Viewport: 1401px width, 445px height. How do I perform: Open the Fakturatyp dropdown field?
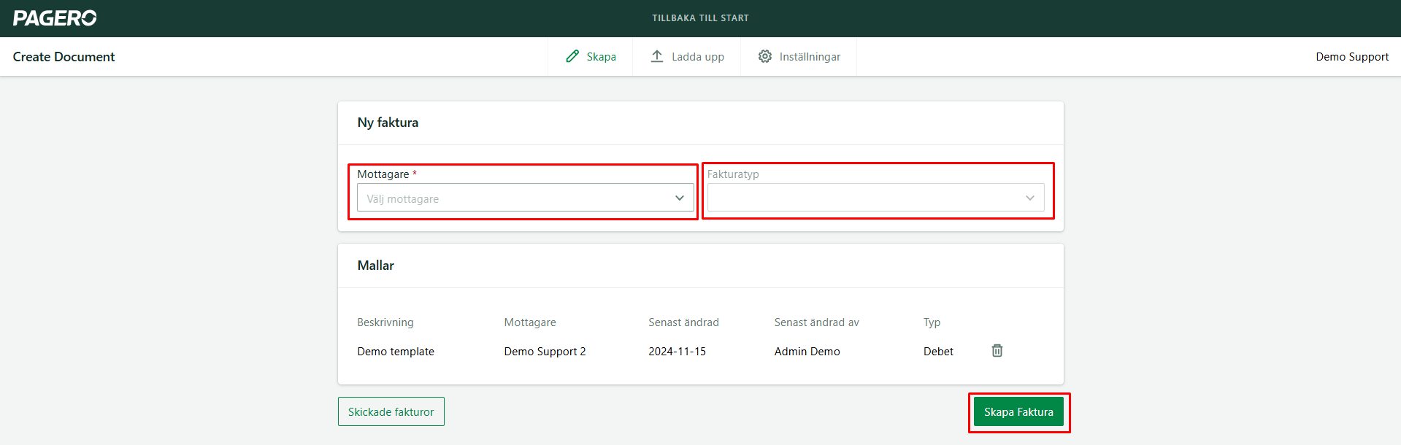[x=875, y=198]
